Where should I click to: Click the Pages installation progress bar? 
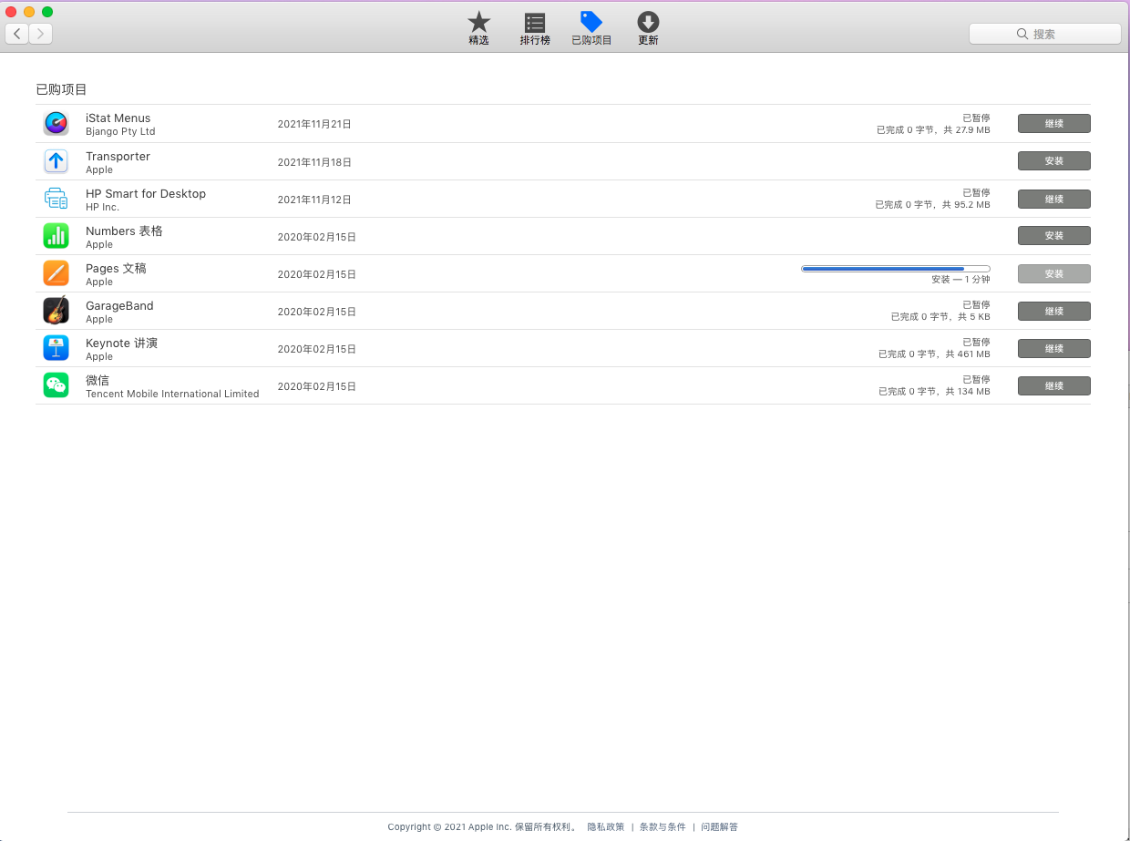tap(895, 269)
